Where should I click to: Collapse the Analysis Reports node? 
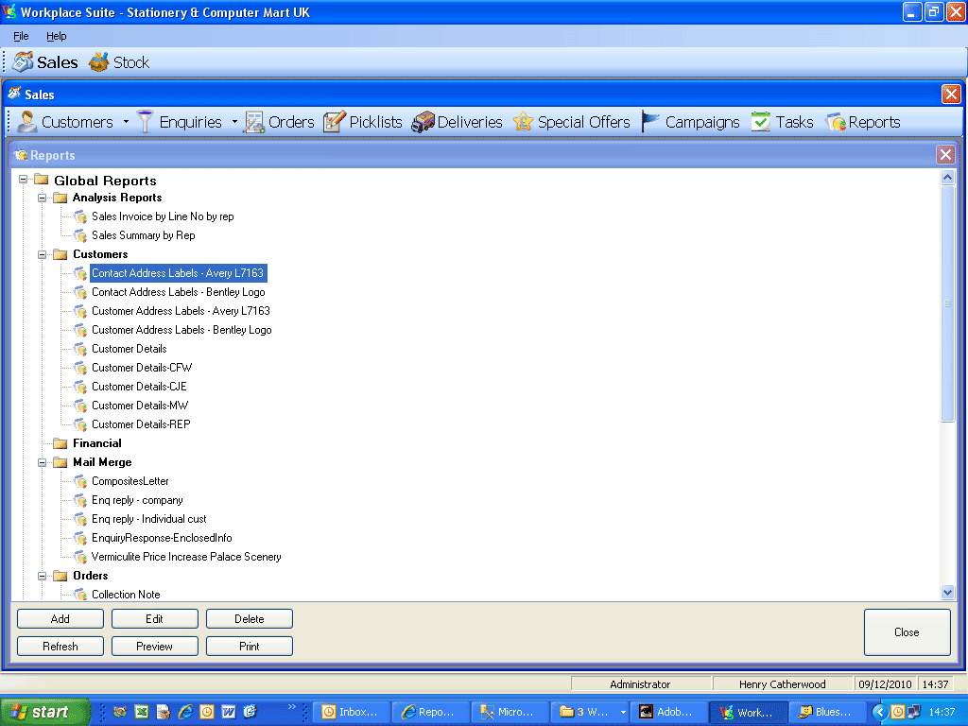click(42, 199)
